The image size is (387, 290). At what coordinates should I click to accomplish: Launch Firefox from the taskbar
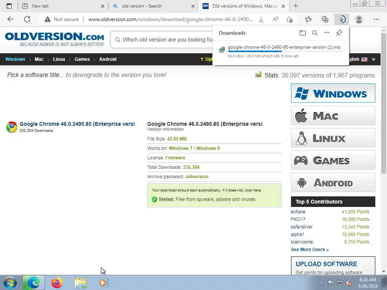tap(57, 282)
